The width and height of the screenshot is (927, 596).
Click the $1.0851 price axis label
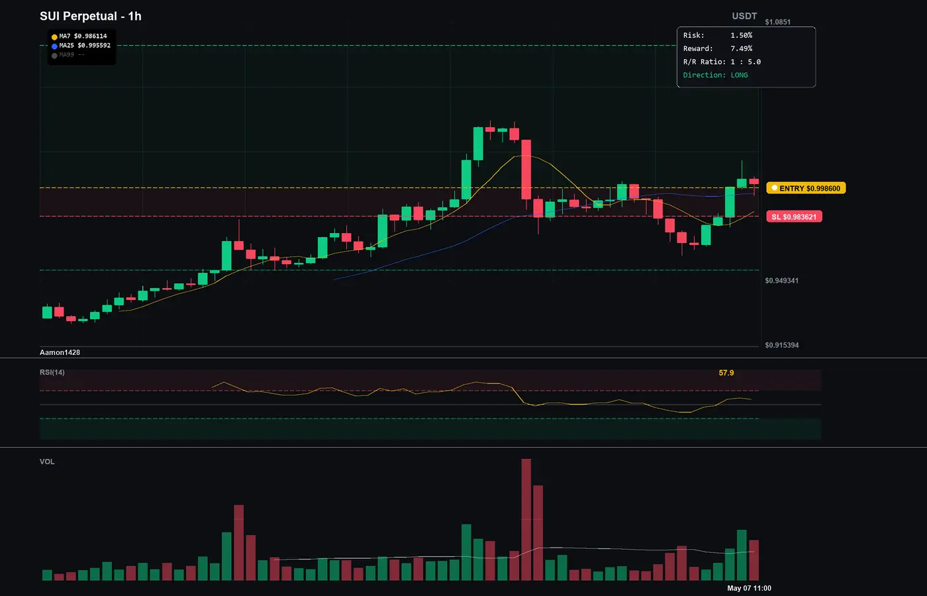click(x=778, y=22)
